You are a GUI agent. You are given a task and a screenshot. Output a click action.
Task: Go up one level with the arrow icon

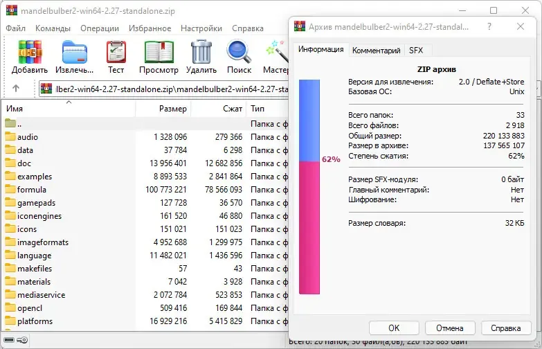16,88
